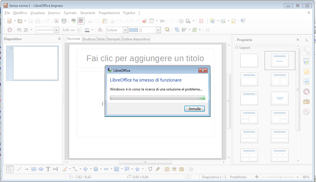Image resolution: width=316 pixels, height=182 pixels.
Task: Toggle the Display grid icon
Action: 171,21
